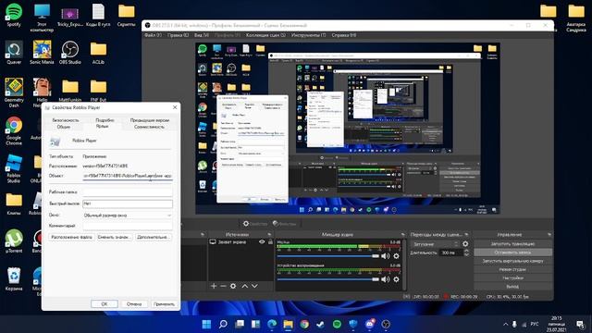Open the Справка menu in OBS
This screenshot has width=592, height=333.
pyautogui.click(x=343, y=35)
